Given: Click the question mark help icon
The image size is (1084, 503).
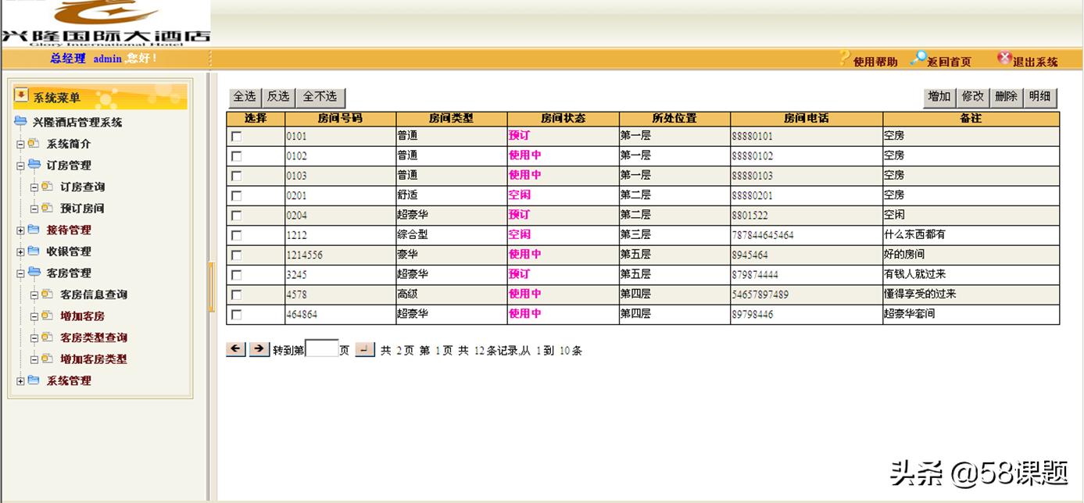Looking at the screenshot, I should point(843,59).
